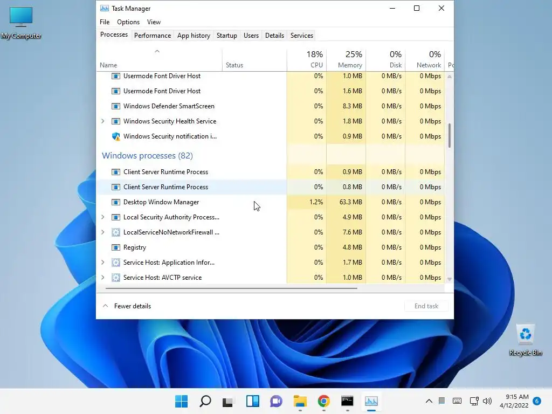The image size is (552, 414).
Task: Select Usermode Font Driver Host using 1.6 MB
Action: point(271,91)
